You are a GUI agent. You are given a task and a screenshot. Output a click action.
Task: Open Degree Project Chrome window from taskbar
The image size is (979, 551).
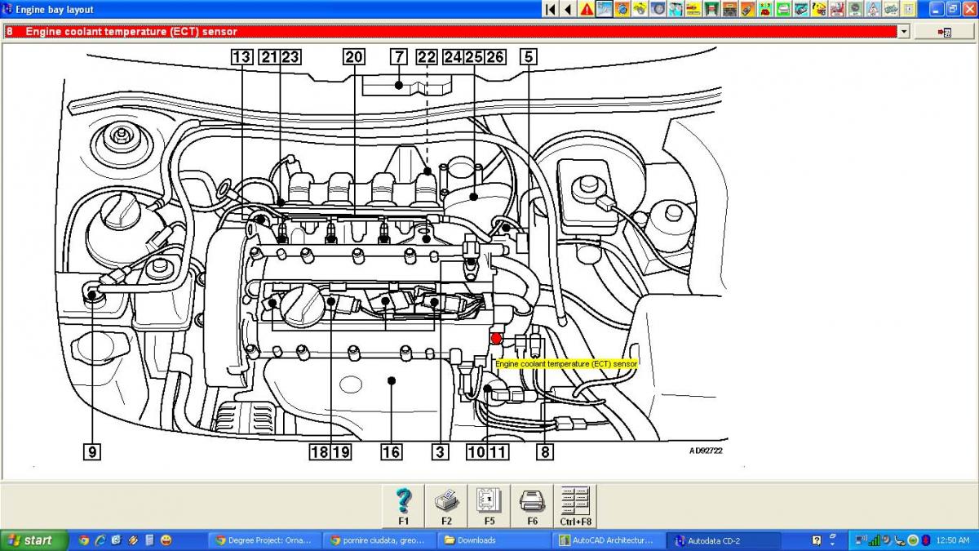(263, 540)
